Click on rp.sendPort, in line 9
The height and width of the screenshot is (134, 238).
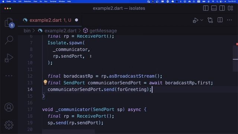69,56
